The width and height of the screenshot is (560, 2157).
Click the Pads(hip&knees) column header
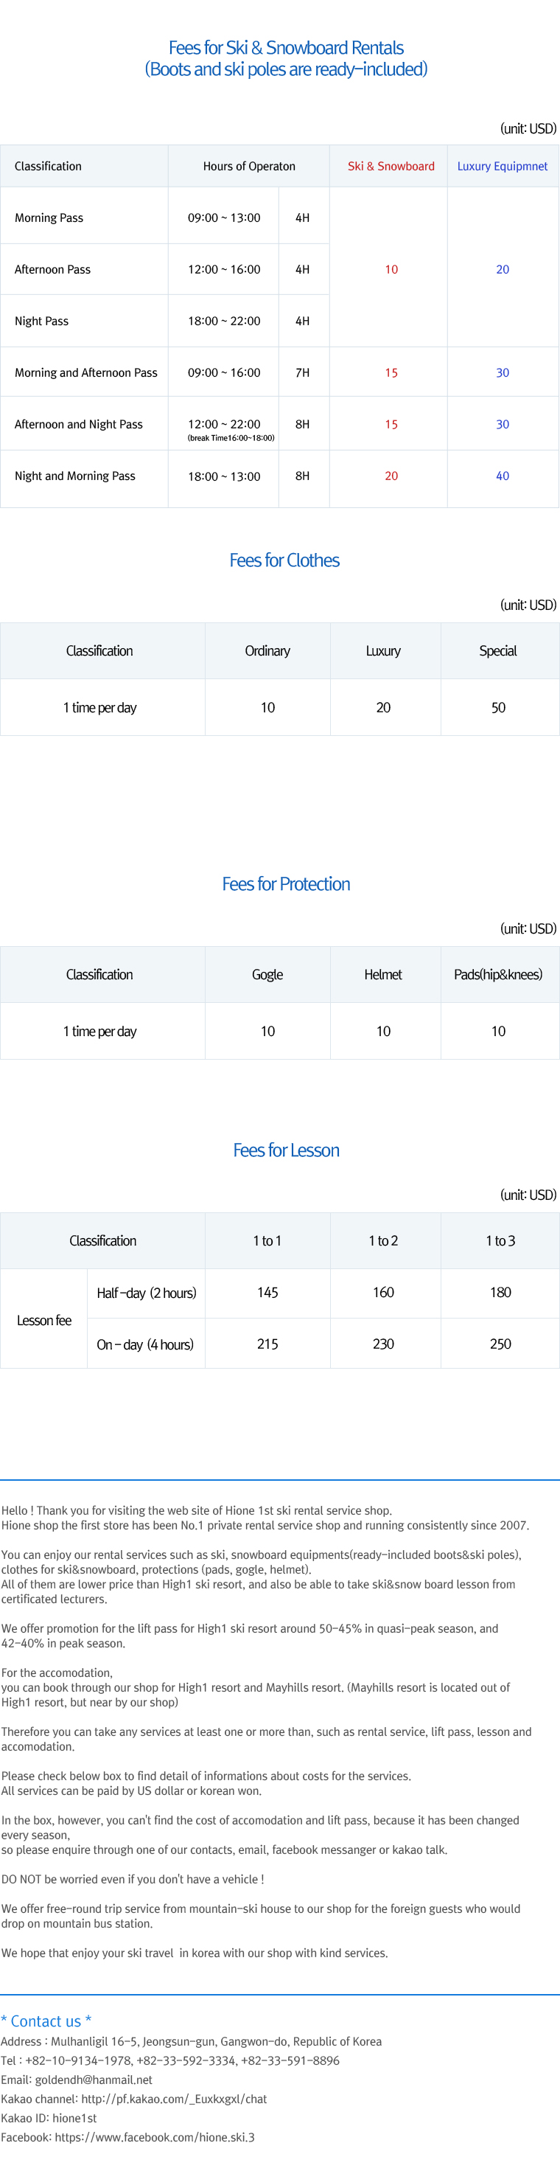click(498, 975)
